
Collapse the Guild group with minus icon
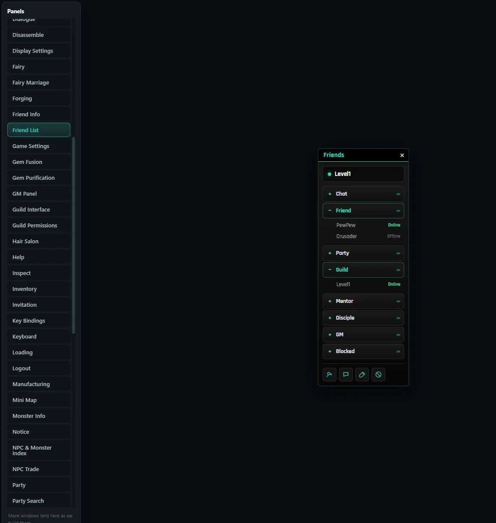330,270
